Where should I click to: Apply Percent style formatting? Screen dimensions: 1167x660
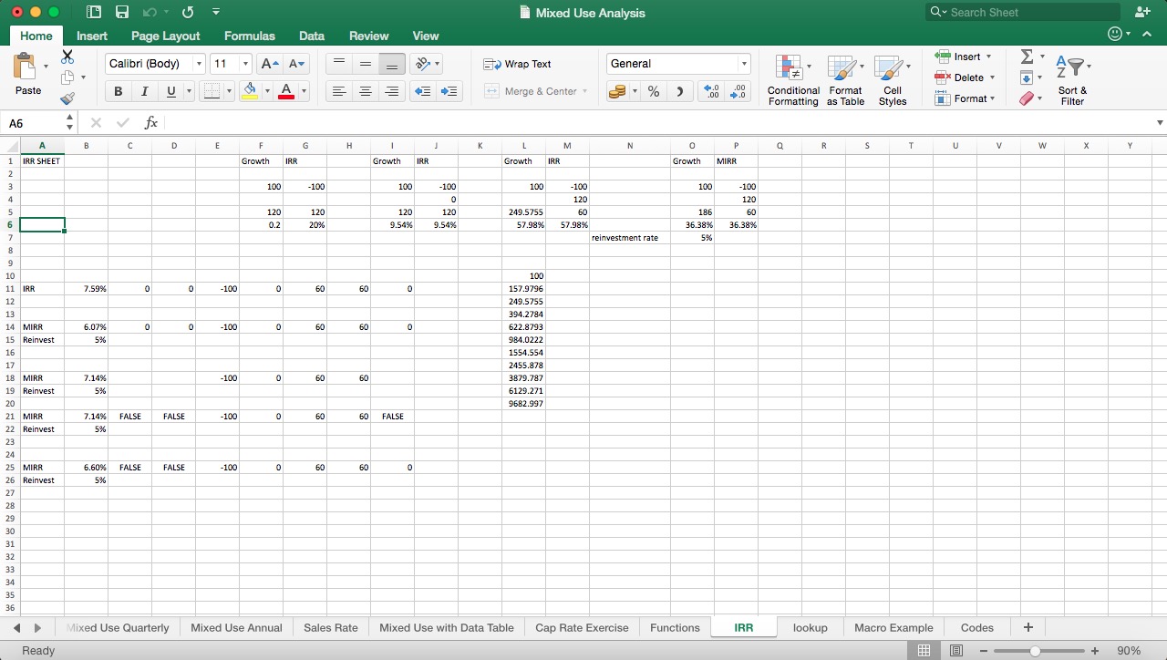pos(653,91)
